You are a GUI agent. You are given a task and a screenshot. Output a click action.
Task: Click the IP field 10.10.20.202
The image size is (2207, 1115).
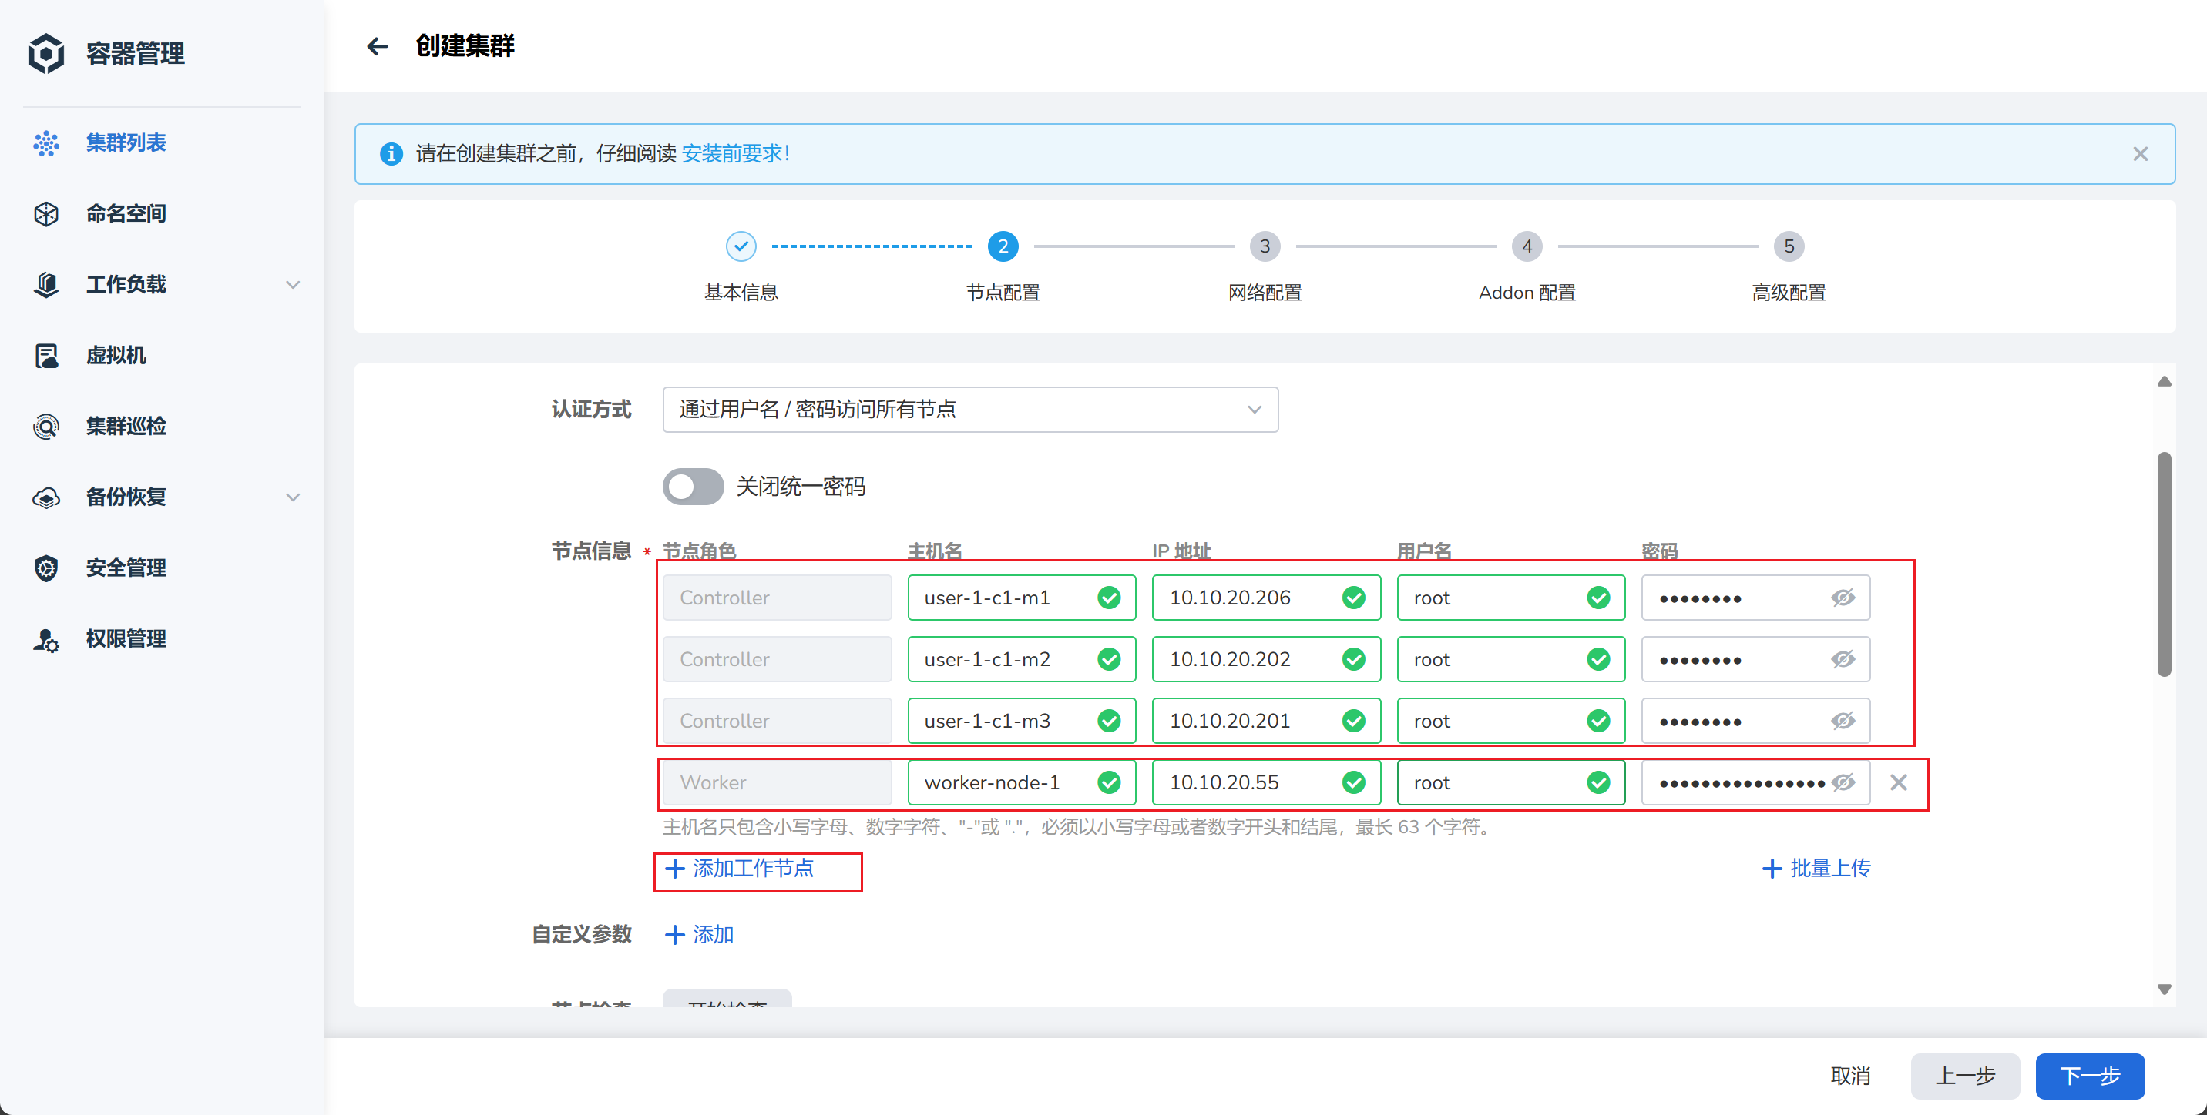pos(1265,659)
